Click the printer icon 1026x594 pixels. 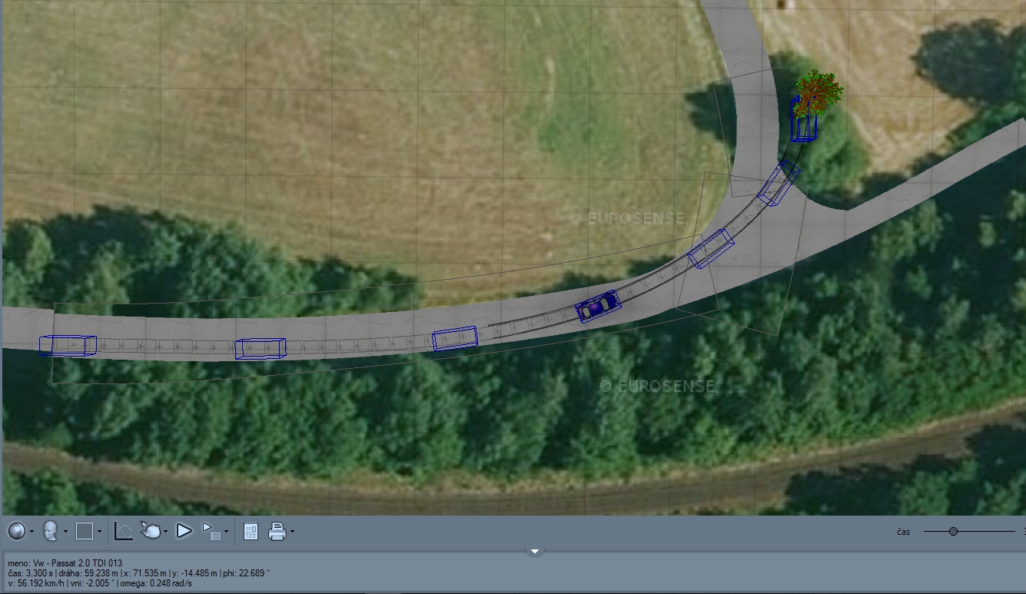coord(277,530)
